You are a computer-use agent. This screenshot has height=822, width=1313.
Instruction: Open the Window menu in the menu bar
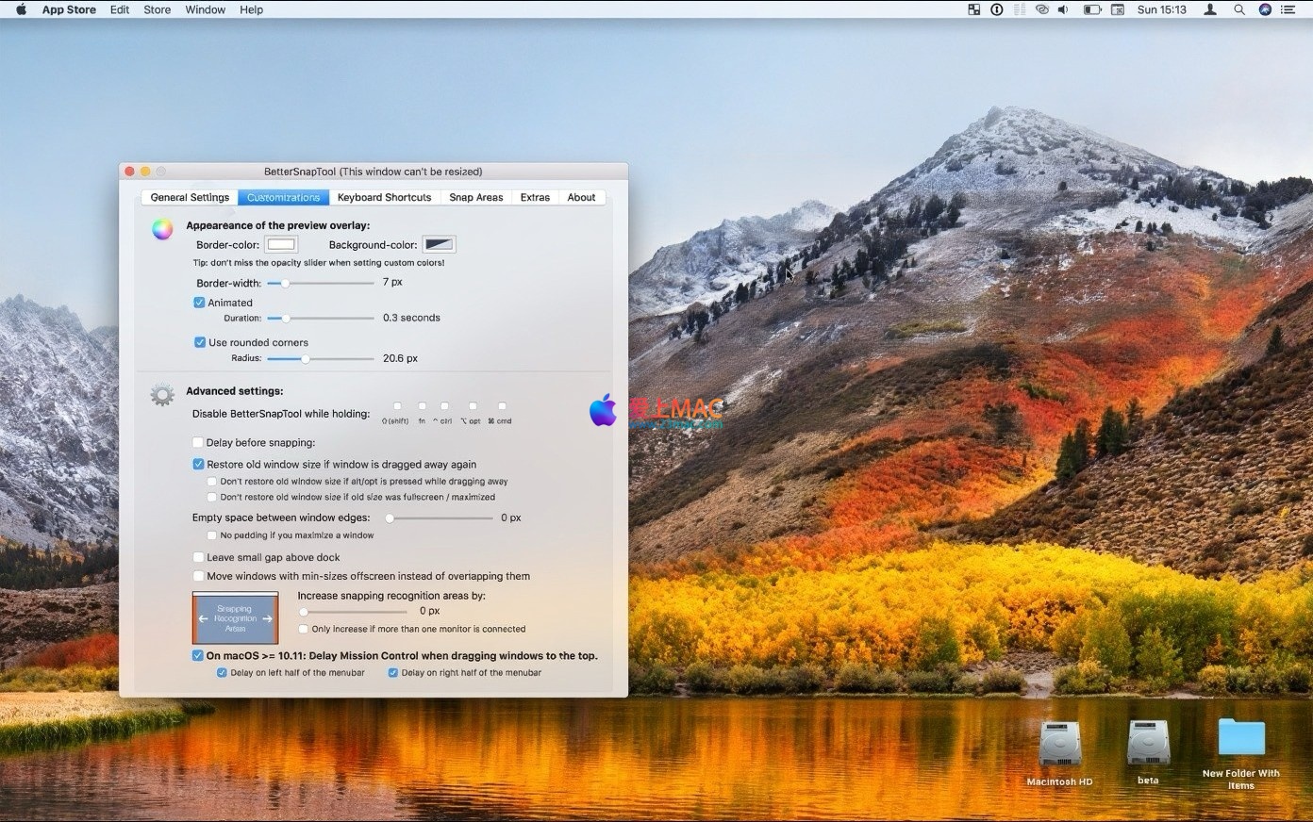[x=205, y=9]
